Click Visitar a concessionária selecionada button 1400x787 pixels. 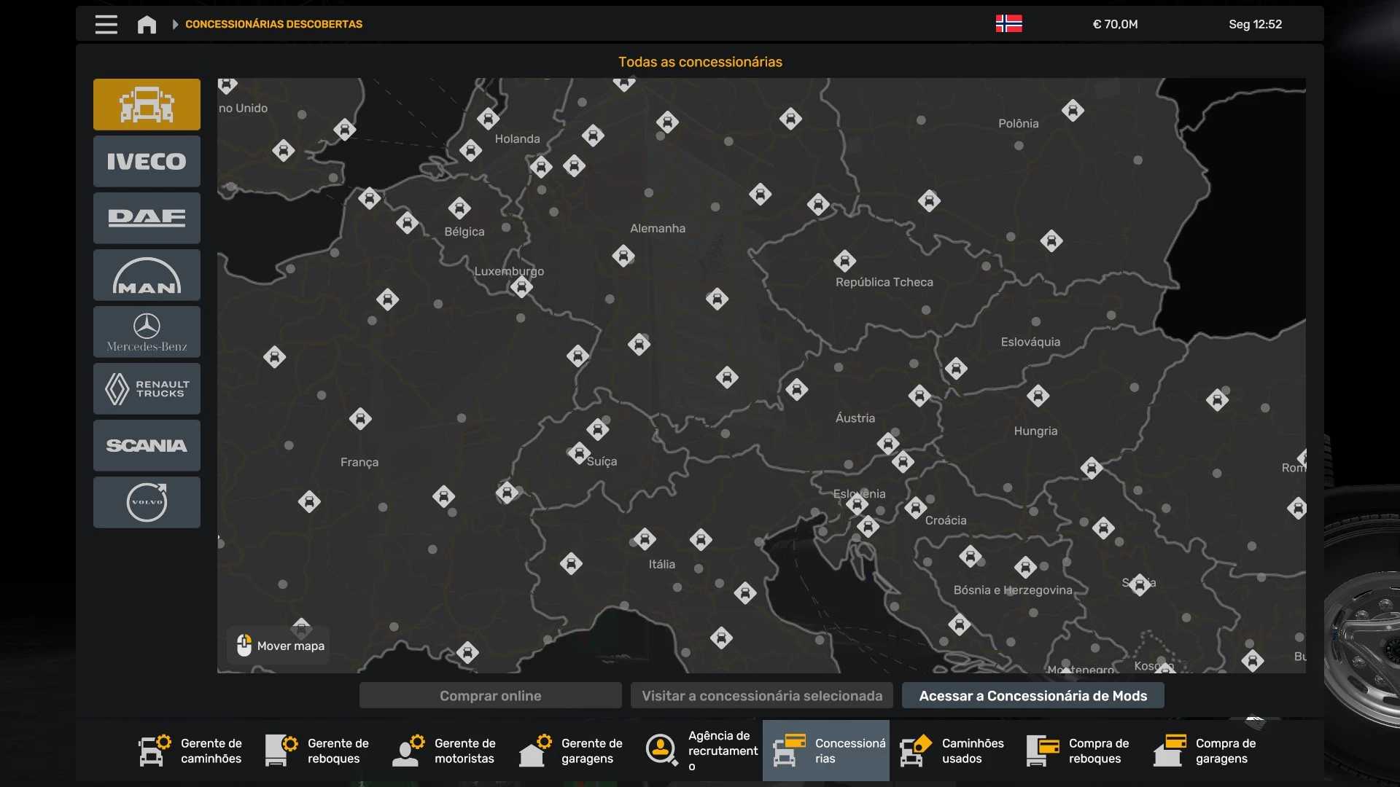coord(762,696)
